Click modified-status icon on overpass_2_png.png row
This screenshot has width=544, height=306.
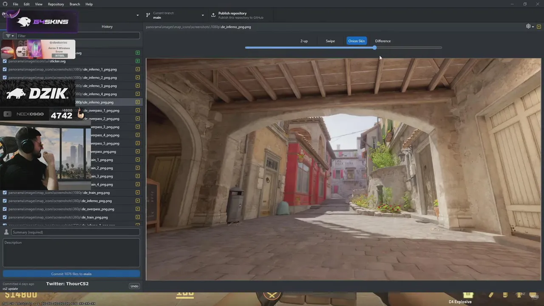[138, 119]
